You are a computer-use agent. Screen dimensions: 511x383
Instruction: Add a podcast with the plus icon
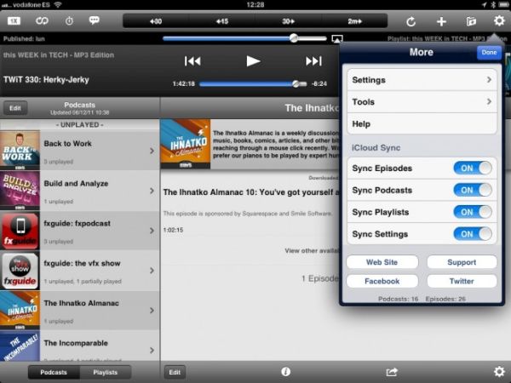pos(441,21)
